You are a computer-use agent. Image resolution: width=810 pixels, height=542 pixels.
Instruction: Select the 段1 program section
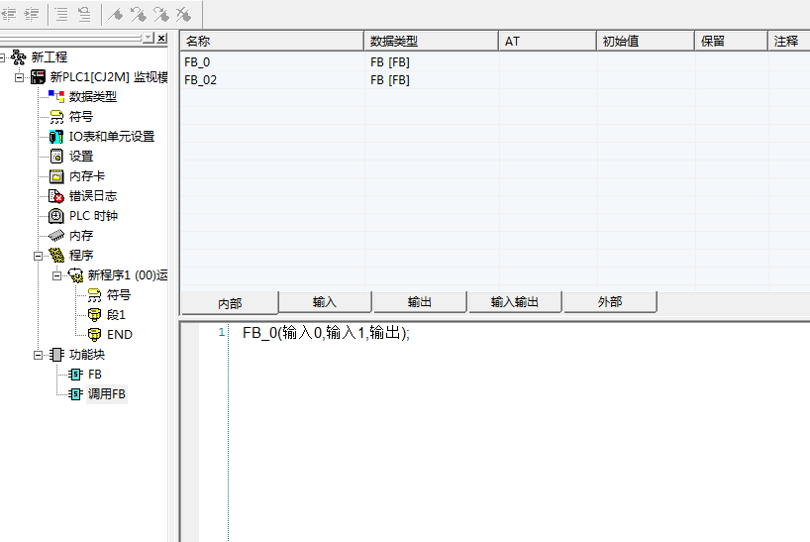(x=115, y=315)
